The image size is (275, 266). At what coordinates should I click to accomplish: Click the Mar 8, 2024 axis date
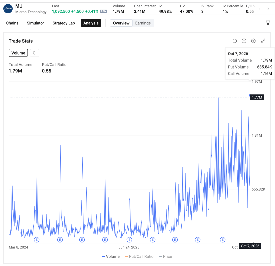tap(18, 247)
